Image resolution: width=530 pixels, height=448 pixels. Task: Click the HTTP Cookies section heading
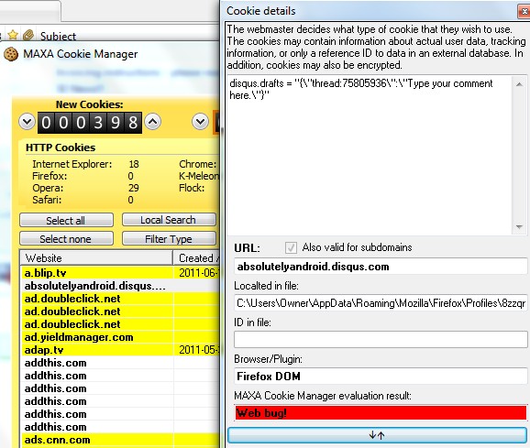[61, 148]
